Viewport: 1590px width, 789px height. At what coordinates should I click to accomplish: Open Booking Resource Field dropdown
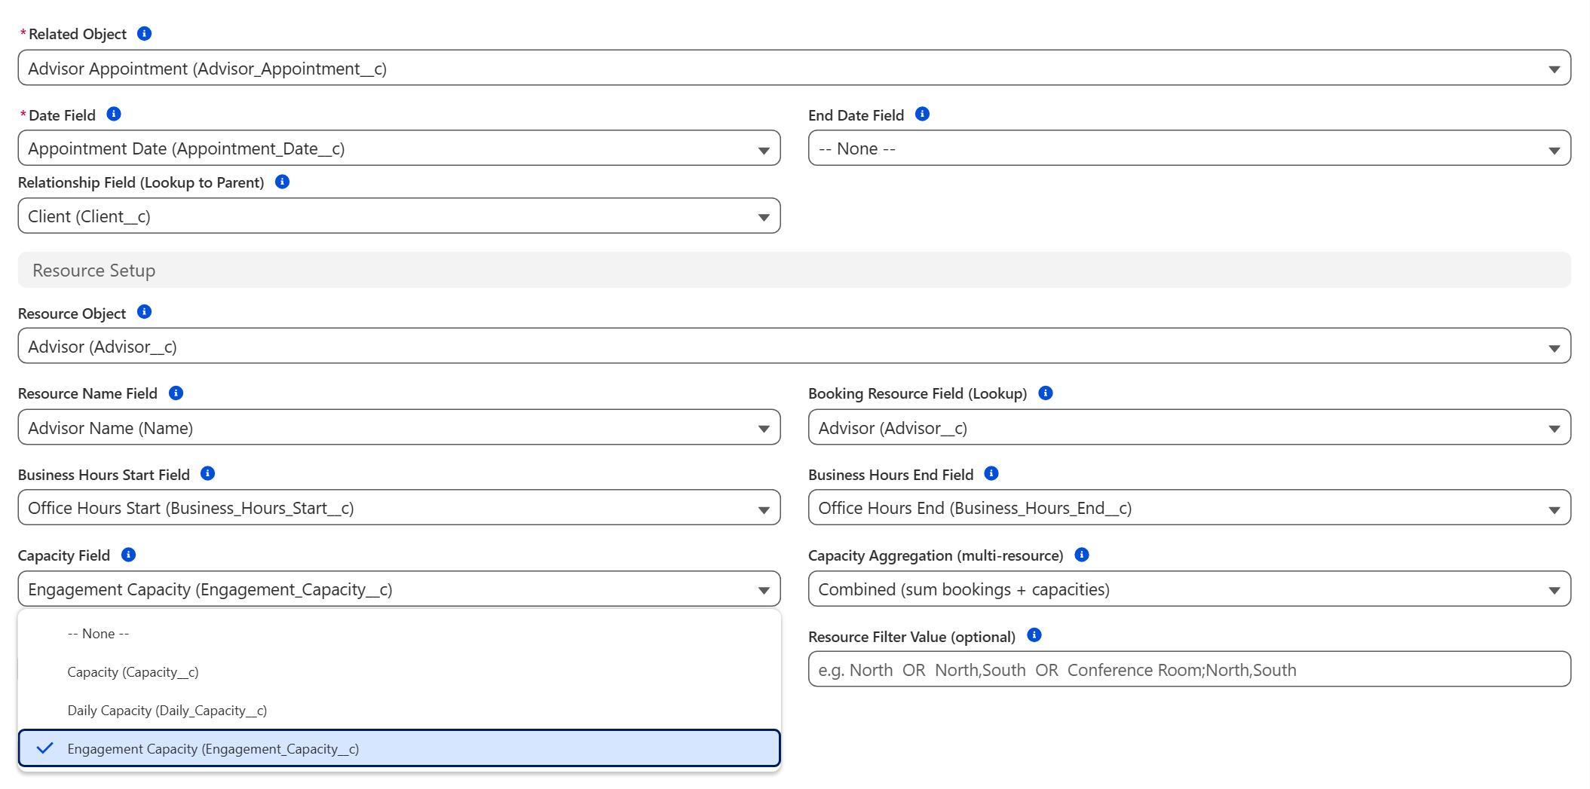tap(1190, 427)
